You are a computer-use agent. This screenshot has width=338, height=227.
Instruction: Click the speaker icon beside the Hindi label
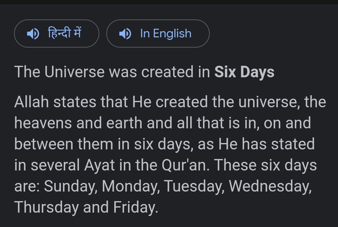point(33,33)
